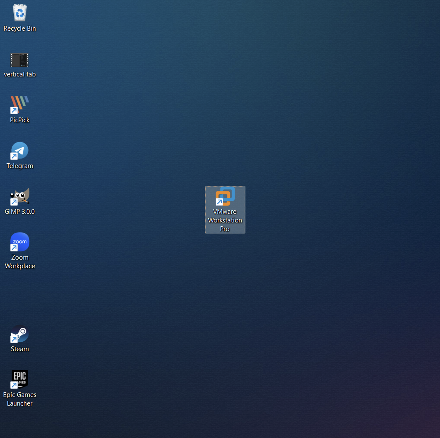Click the PicPick shortcut icon
440x438 pixels.
coord(19,105)
